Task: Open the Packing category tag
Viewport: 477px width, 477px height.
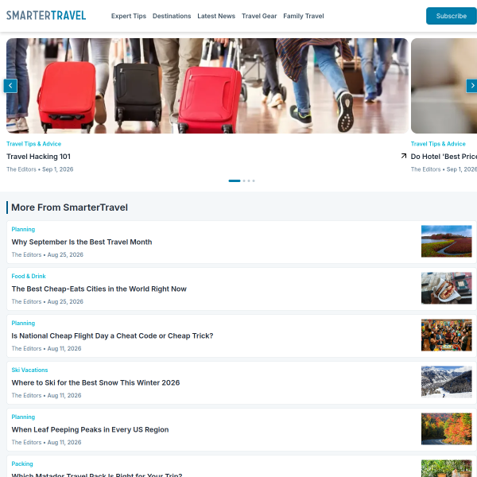Action: [x=22, y=463]
